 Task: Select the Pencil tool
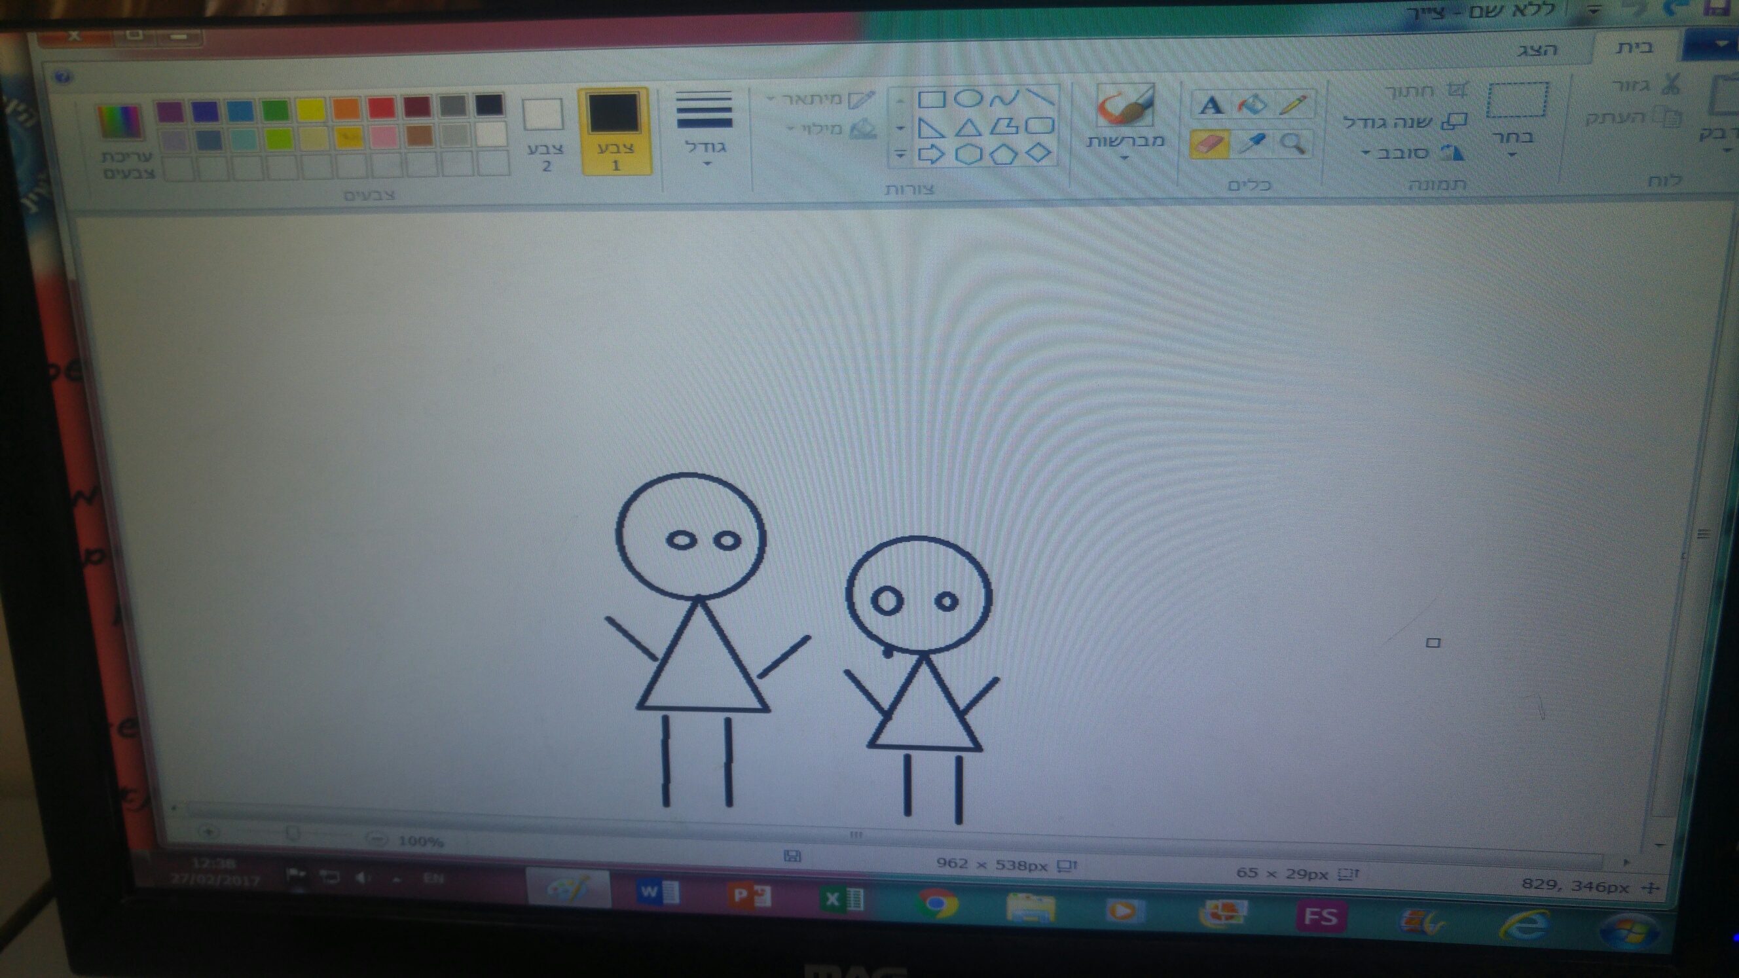coord(1294,105)
